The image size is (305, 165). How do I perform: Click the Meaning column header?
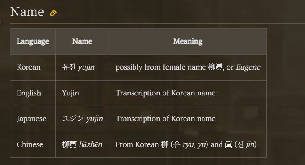(188, 41)
